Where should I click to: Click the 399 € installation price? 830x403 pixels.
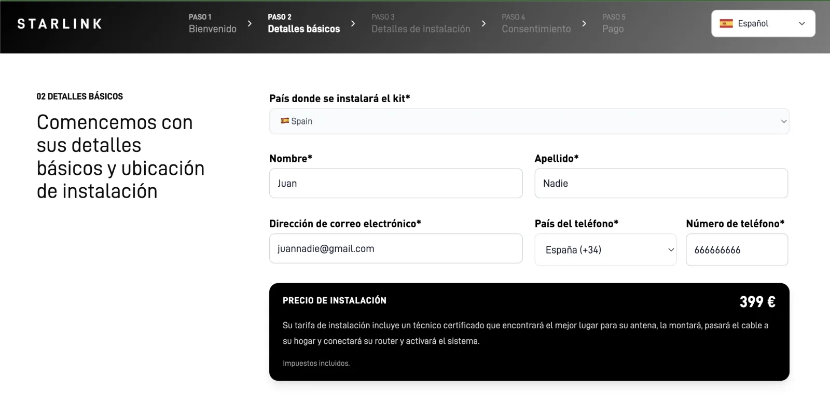[757, 302]
